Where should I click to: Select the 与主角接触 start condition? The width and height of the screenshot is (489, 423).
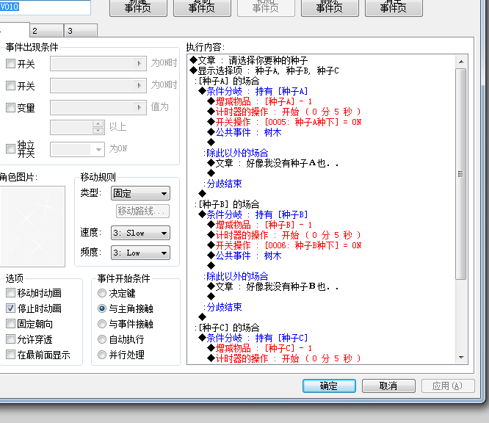click(x=102, y=308)
